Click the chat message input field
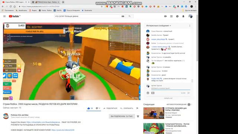 coord(171,88)
